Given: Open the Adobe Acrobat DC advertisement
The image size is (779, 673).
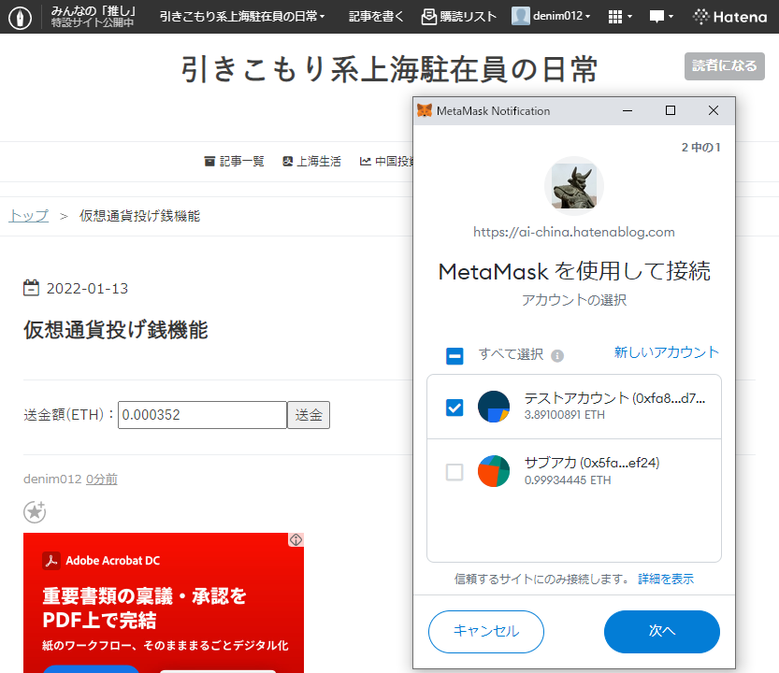Looking at the screenshot, I should [164, 603].
